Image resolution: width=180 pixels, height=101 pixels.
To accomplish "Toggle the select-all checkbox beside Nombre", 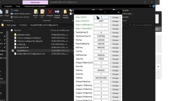I will coord(12,30).
